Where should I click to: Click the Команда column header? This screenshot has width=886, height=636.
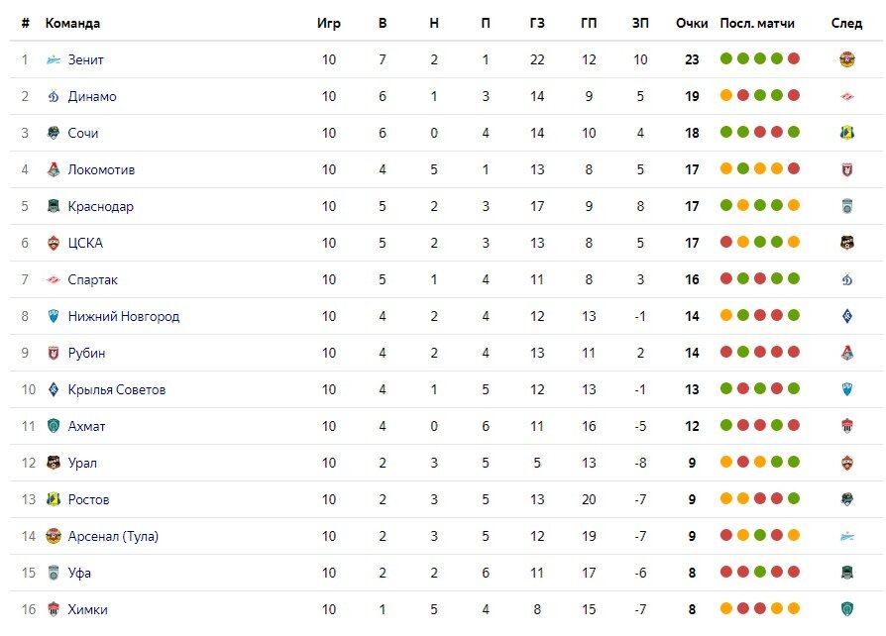[72, 23]
